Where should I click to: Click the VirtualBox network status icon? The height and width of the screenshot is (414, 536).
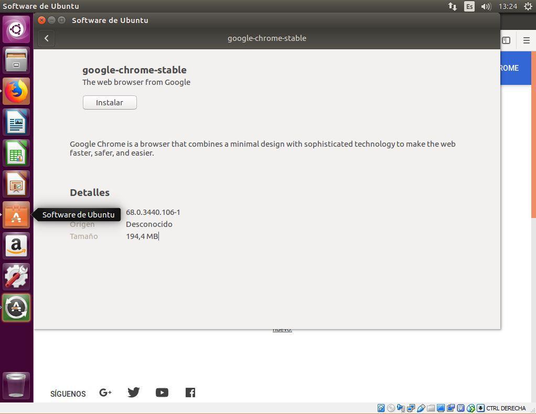(x=411, y=408)
